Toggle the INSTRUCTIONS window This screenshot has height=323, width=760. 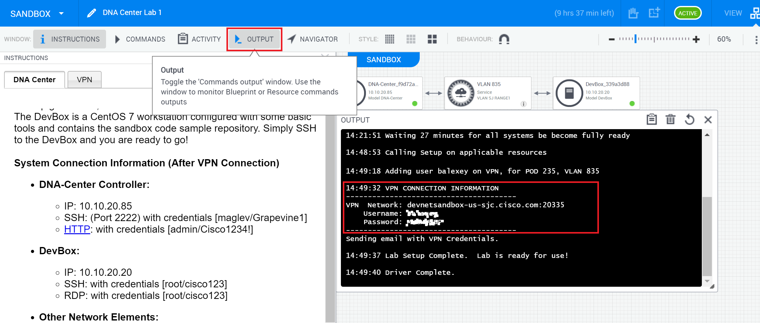(70, 39)
